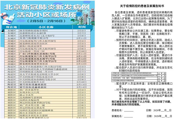Select the 繁竹院街道鑫德嘉园 row dated 2月13日
Image resolution: width=192 pixels, height=120 pixels.
pyautogui.click(x=47, y=84)
